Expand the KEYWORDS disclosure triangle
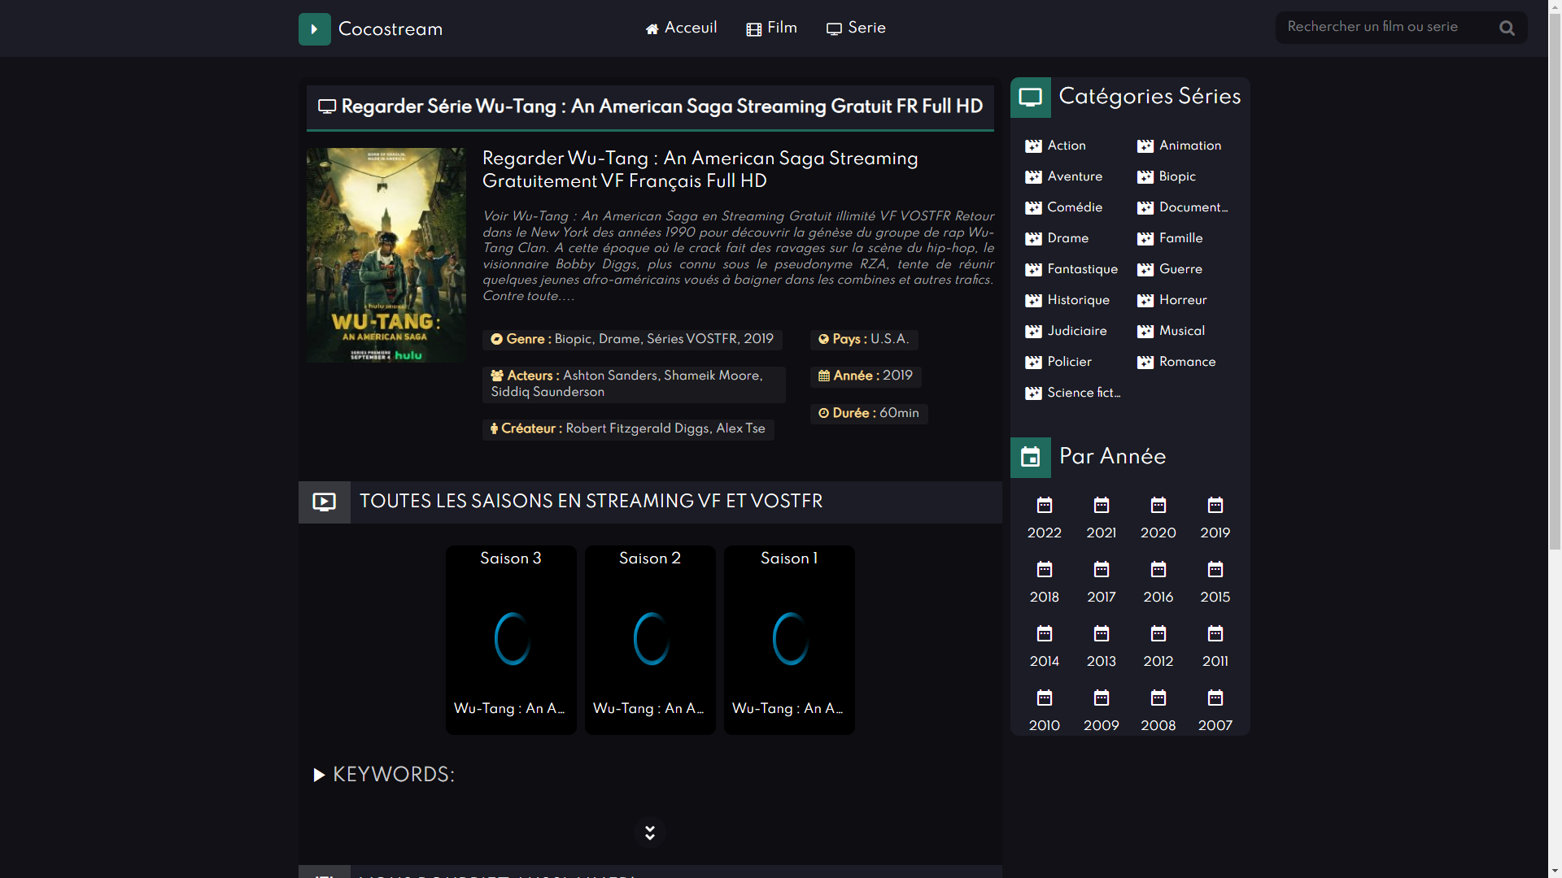The width and height of the screenshot is (1562, 878). [319, 776]
